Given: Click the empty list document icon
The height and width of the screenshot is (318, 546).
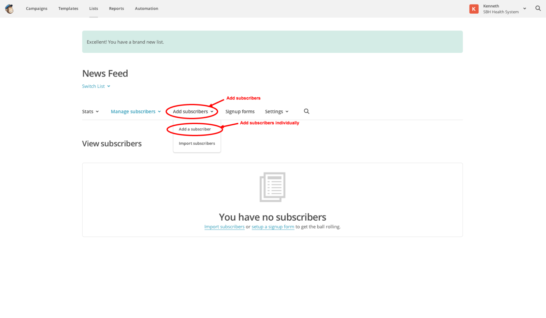Looking at the screenshot, I should (272, 187).
